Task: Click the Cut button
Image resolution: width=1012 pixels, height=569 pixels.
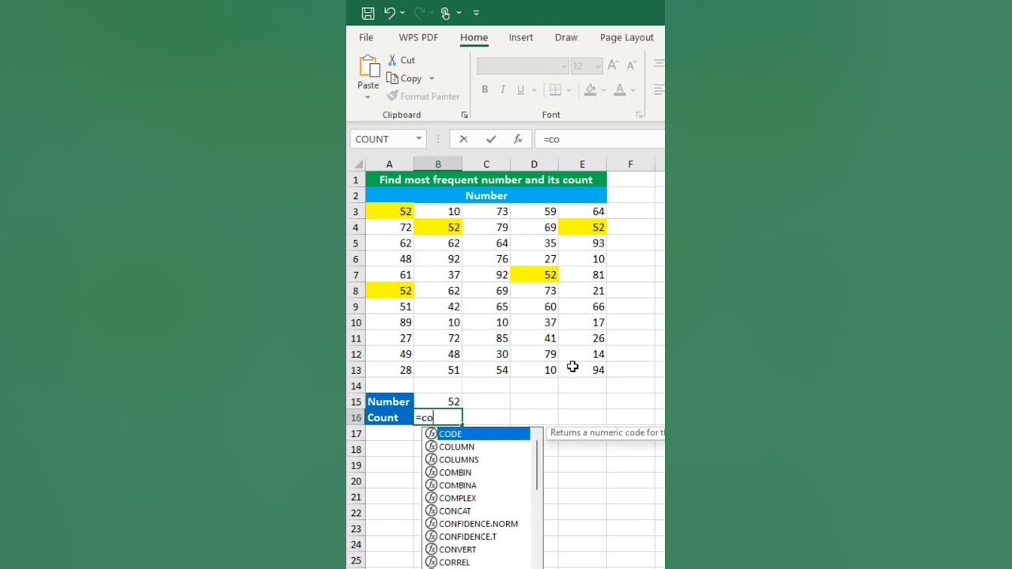Action: 402,60
